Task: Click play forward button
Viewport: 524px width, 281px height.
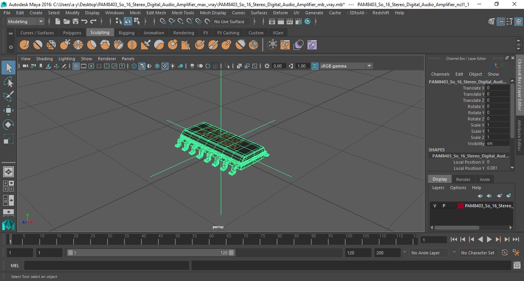Action: [x=489, y=239]
